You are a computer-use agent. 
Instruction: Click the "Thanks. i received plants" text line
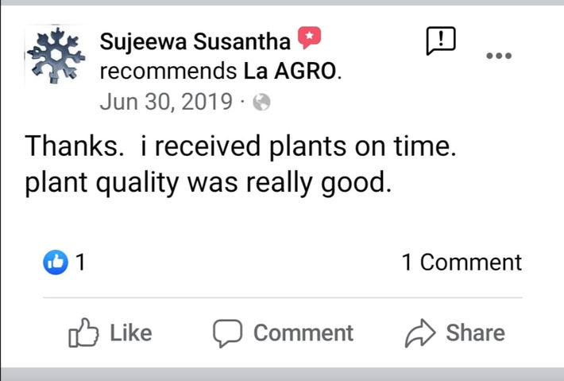click(241, 146)
